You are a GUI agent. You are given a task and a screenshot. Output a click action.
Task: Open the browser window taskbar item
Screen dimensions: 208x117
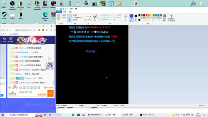95,115
